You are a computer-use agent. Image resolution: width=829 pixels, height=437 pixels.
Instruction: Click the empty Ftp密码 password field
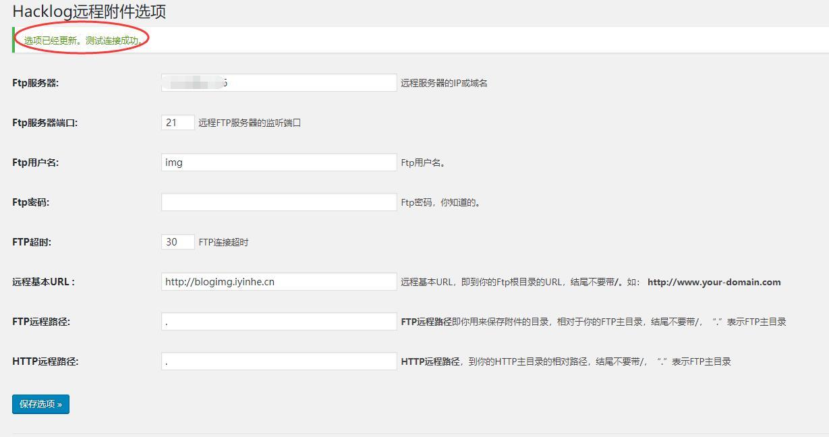279,202
